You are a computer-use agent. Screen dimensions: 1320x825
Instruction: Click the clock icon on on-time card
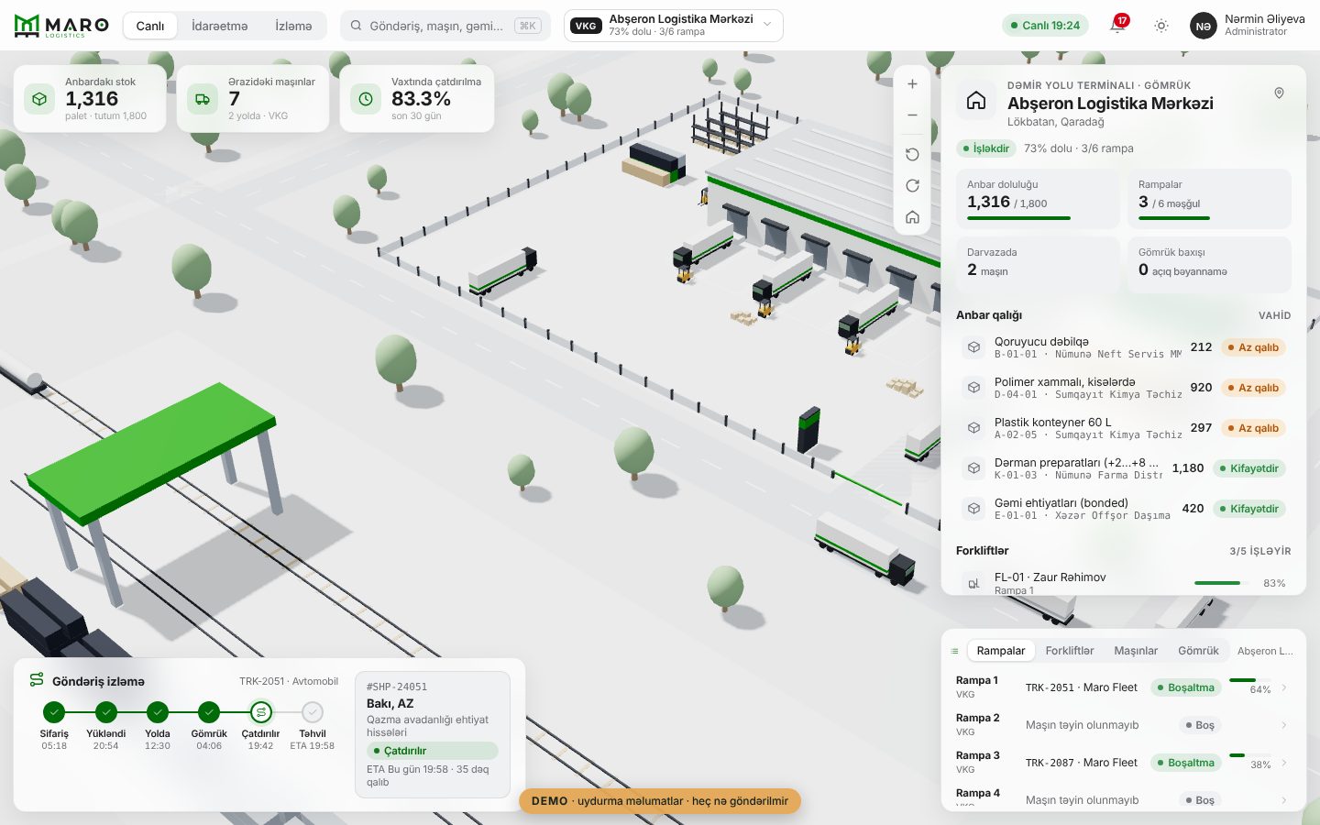(366, 99)
